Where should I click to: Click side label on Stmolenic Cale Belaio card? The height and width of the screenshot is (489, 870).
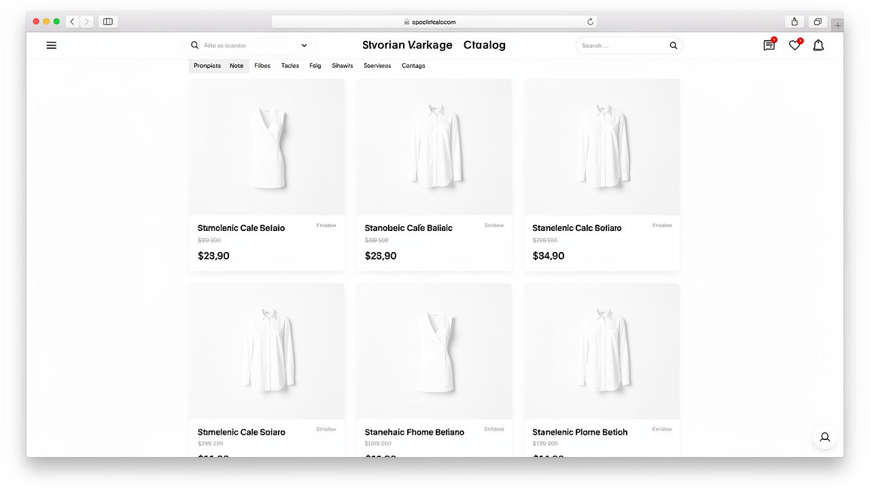coord(326,225)
